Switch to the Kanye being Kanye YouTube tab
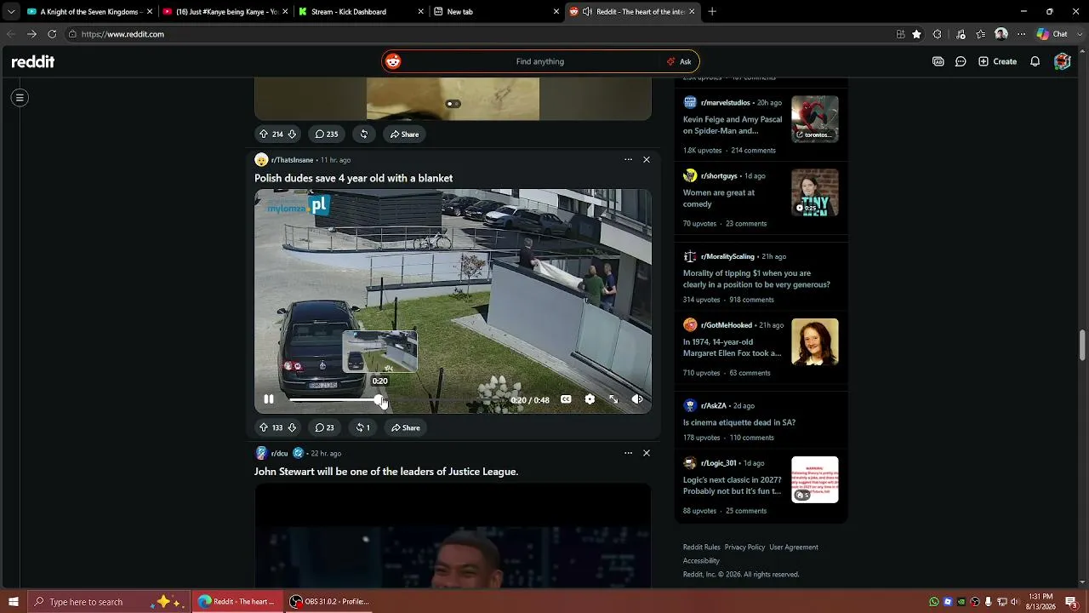This screenshot has height=613, width=1089. coord(225,12)
